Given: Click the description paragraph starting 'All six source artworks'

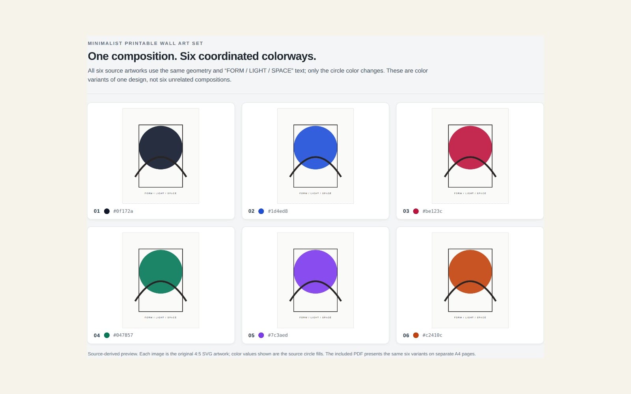Looking at the screenshot, I should pyautogui.click(x=258, y=75).
